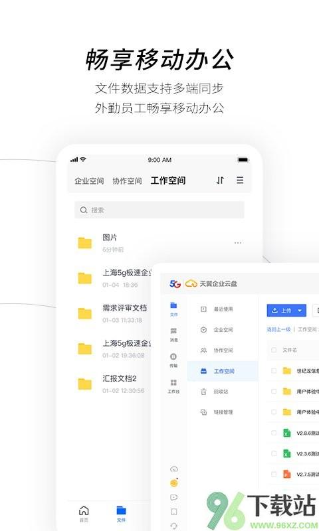Open more options for 图片 folder

[238, 243]
